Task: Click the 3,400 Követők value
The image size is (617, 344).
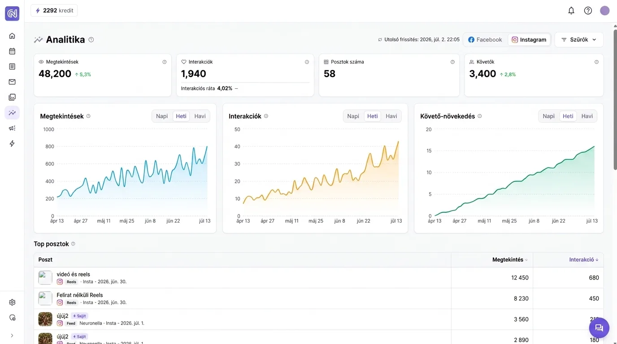Action: click(482, 74)
